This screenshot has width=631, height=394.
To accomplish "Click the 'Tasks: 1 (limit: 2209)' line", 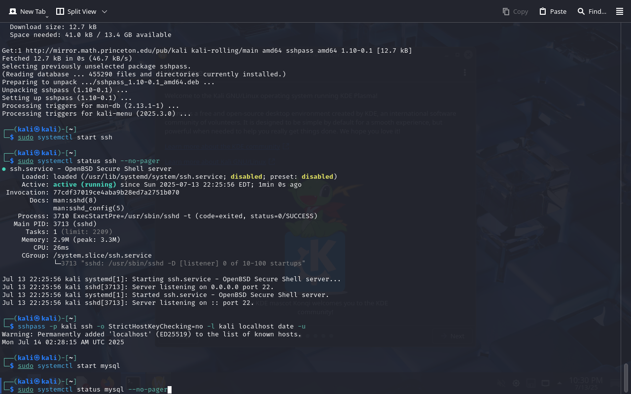I will (x=69, y=232).
